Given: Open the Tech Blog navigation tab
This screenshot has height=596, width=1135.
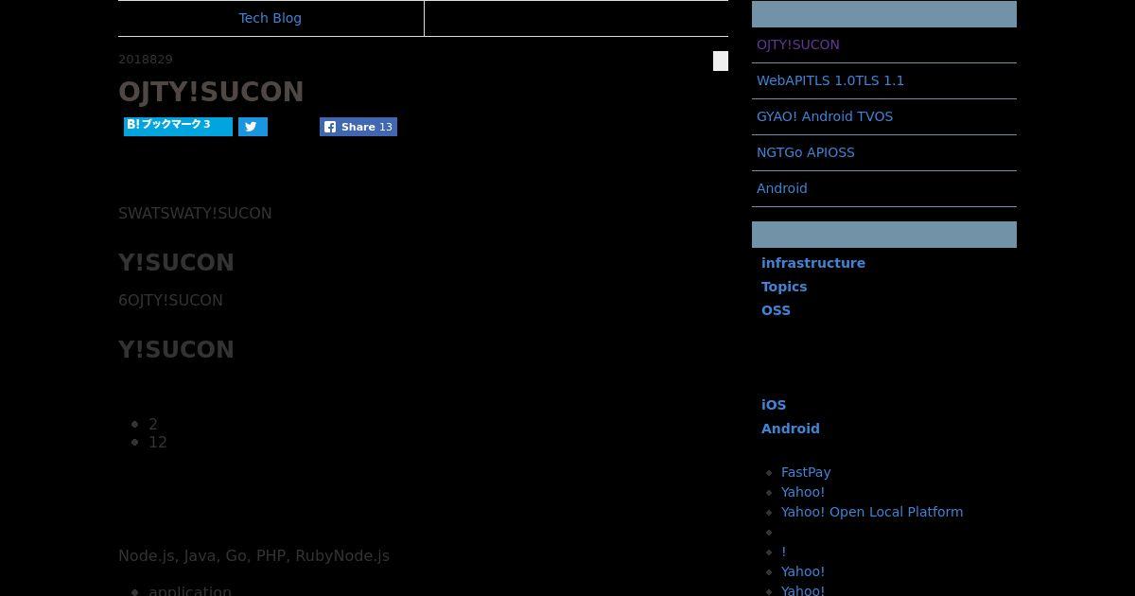Looking at the screenshot, I should (271, 18).
